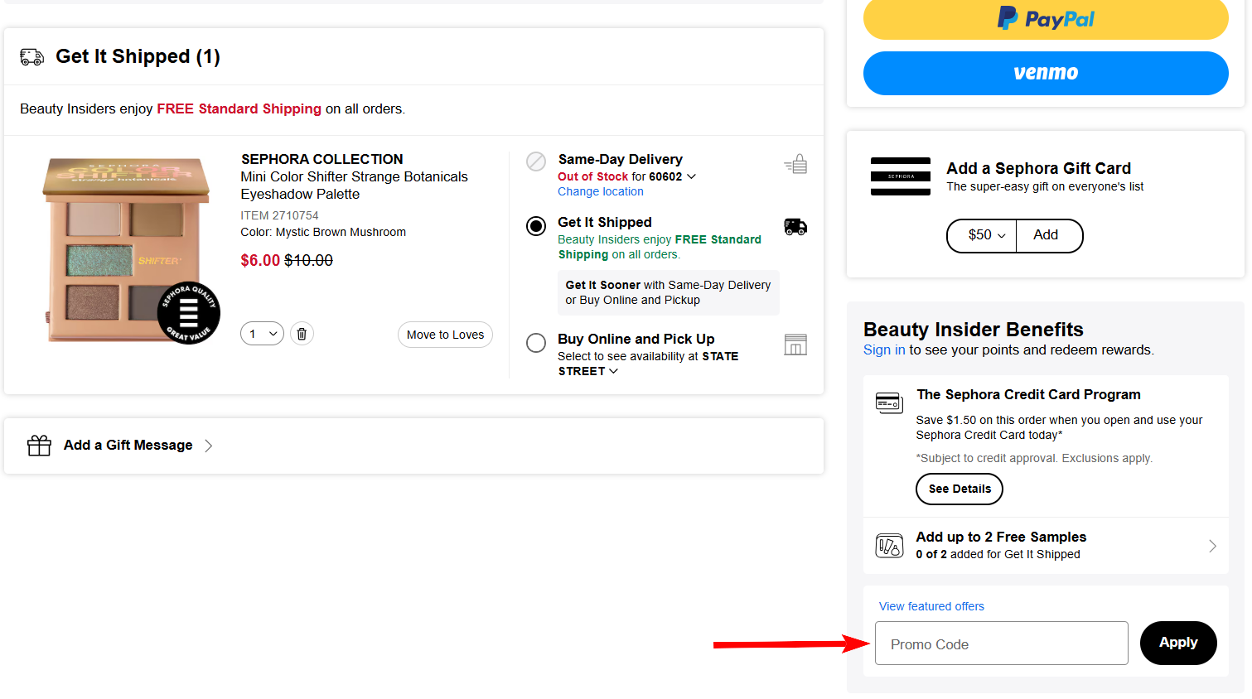Click the Same-Day Delivery bag icon
The image size is (1252, 699).
click(x=795, y=164)
